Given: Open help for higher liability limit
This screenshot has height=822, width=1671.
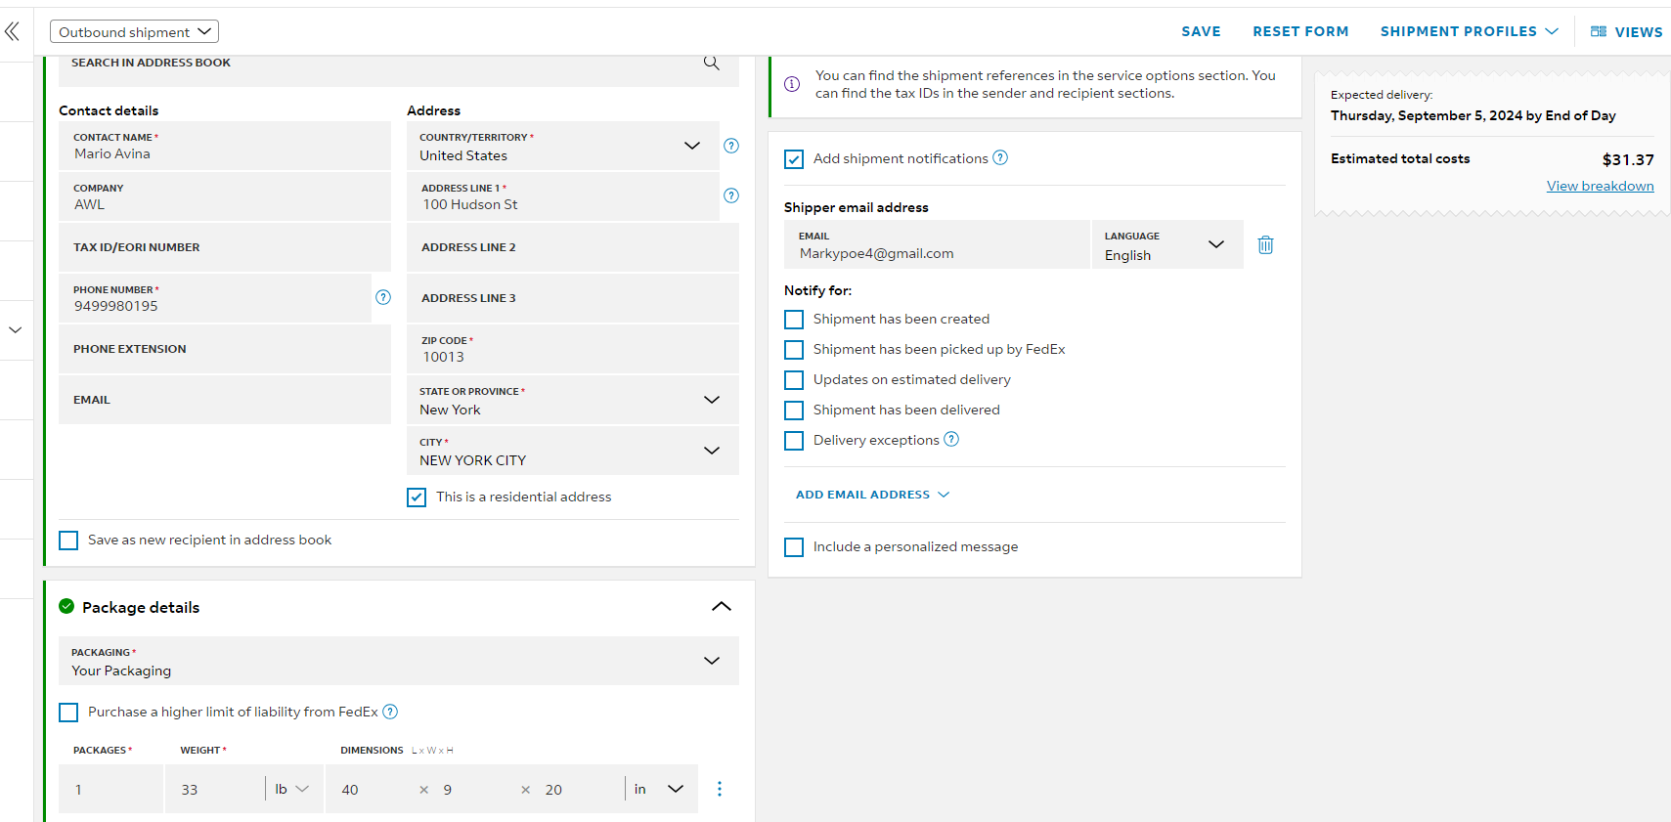Looking at the screenshot, I should coord(390,712).
